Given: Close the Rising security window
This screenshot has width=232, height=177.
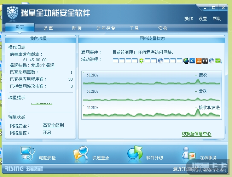Looking at the screenshot, I should tap(223, 8).
